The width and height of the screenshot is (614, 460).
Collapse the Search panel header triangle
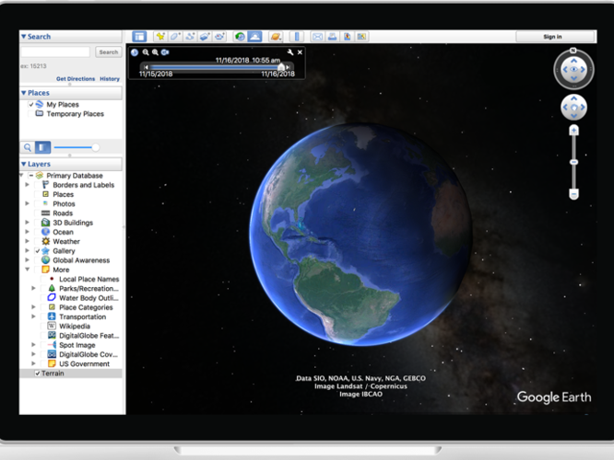(24, 37)
